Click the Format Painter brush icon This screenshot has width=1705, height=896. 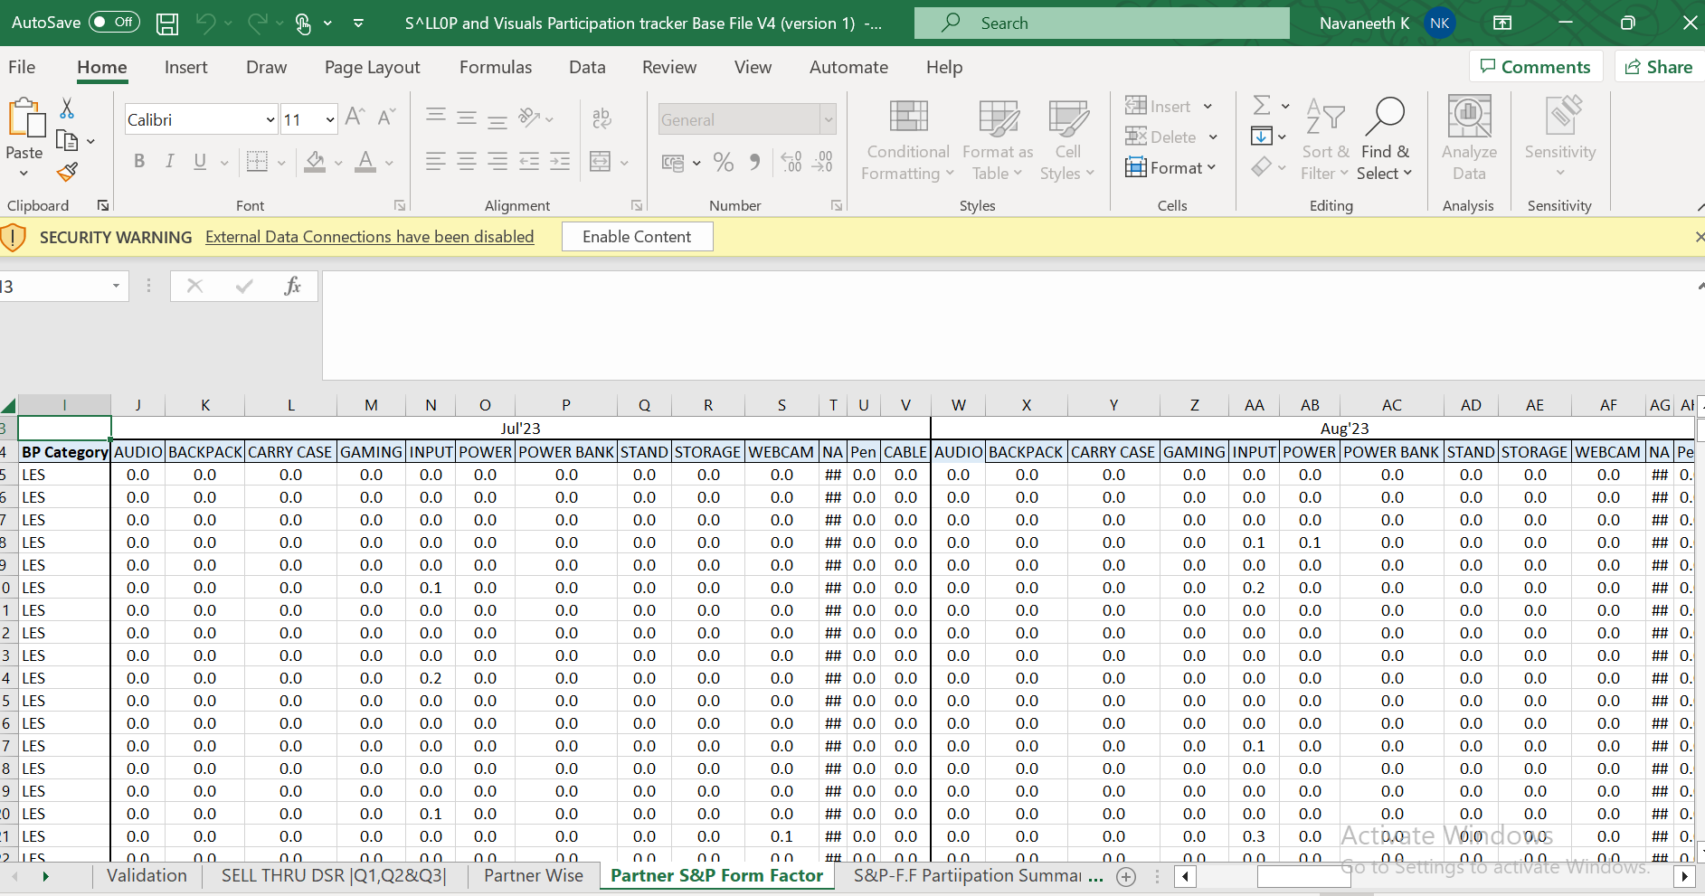click(x=67, y=172)
